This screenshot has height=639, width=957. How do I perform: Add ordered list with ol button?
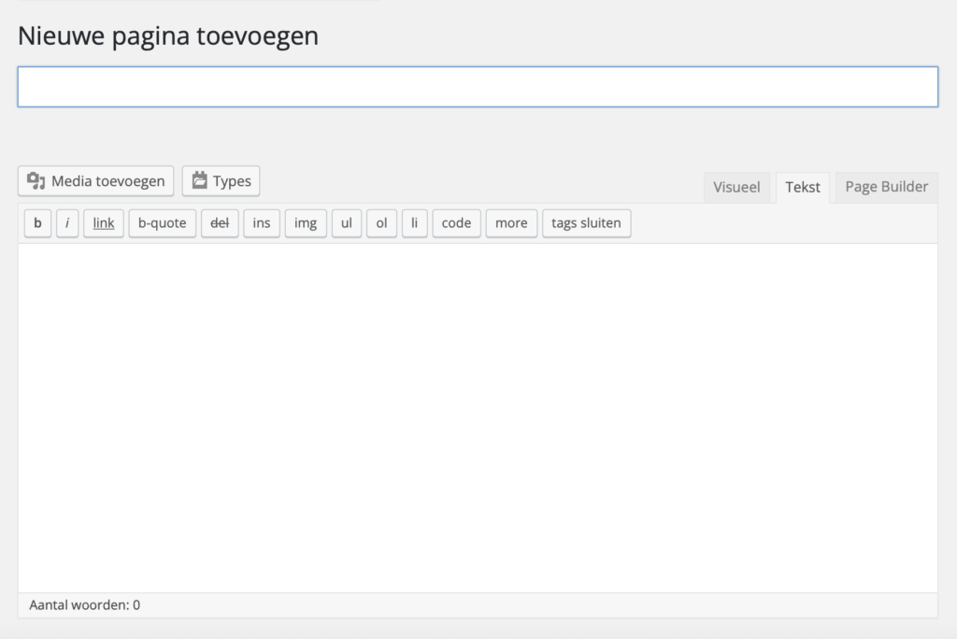[x=382, y=223]
